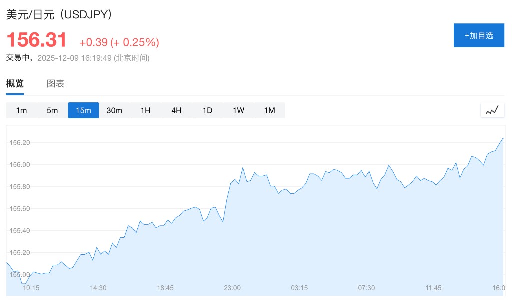Add USDJPY to watchlist with +加自选
Viewport: 512px width, 303px height.
[x=479, y=35]
